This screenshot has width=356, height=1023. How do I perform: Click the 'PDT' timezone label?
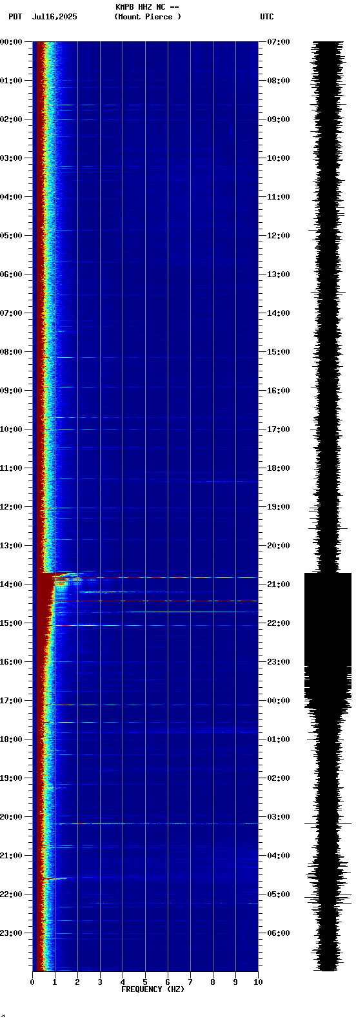15,17
